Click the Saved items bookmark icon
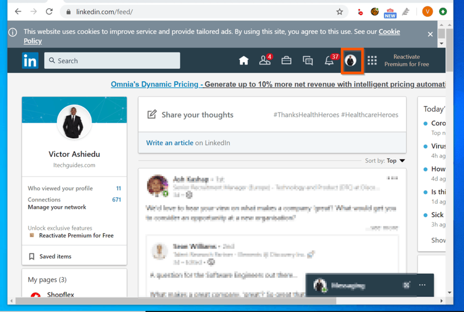 click(x=32, y=256)
